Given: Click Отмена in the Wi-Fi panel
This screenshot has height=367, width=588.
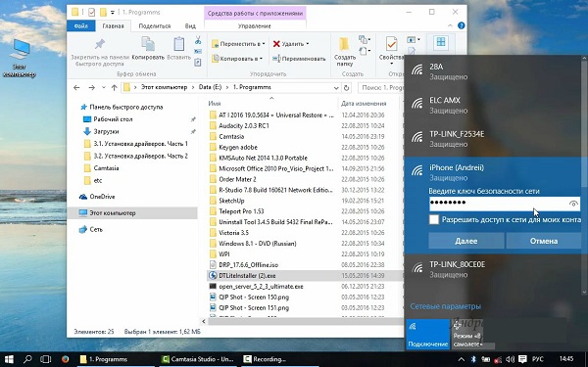Looking at the screenshot, I should click(x=543, y=241).
